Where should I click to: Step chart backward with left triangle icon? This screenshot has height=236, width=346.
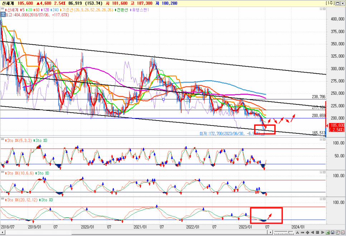(312, 232)
